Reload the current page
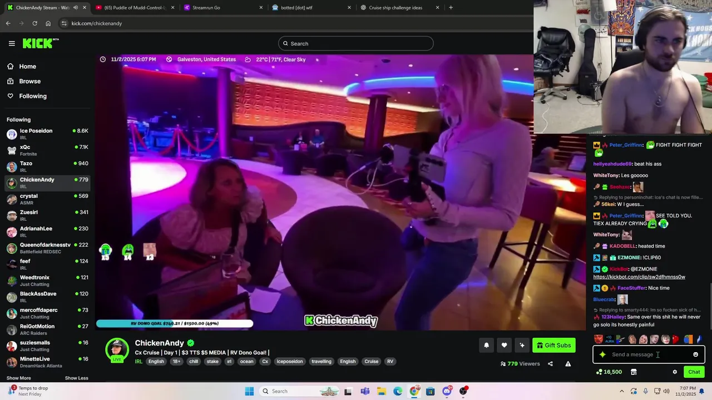The width and height of the screenshot is (712, 400). click(x=34, y=23)
